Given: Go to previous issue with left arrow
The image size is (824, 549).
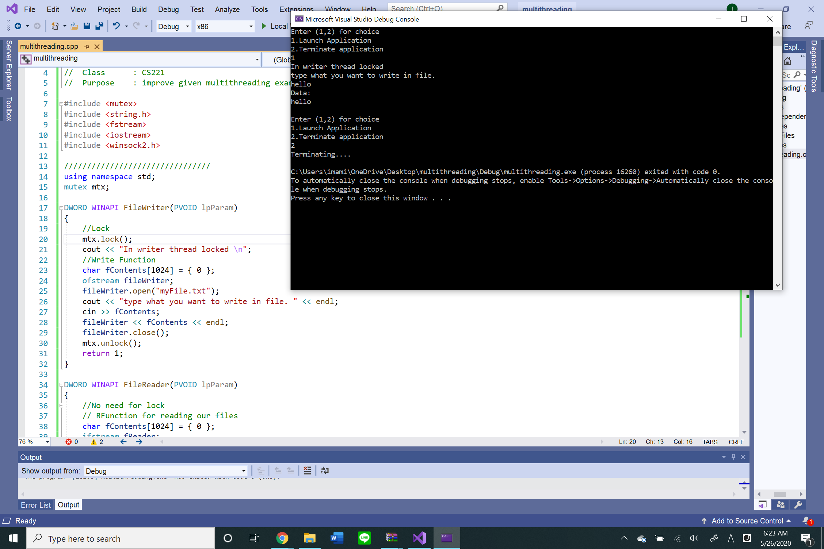Looking at the screenshot, I should pos(123,442).
